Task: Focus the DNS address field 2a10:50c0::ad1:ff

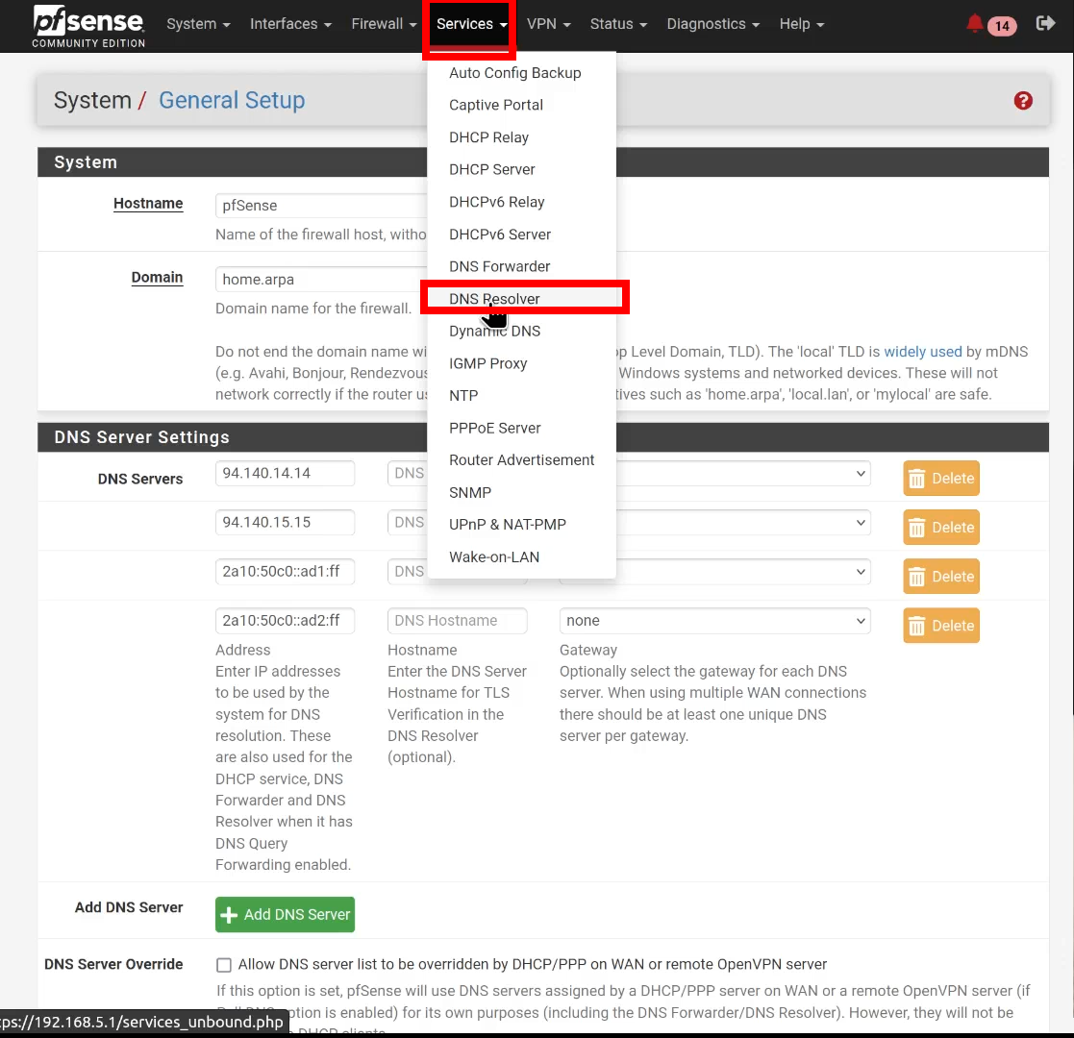Action: click(x=285, y=572)
